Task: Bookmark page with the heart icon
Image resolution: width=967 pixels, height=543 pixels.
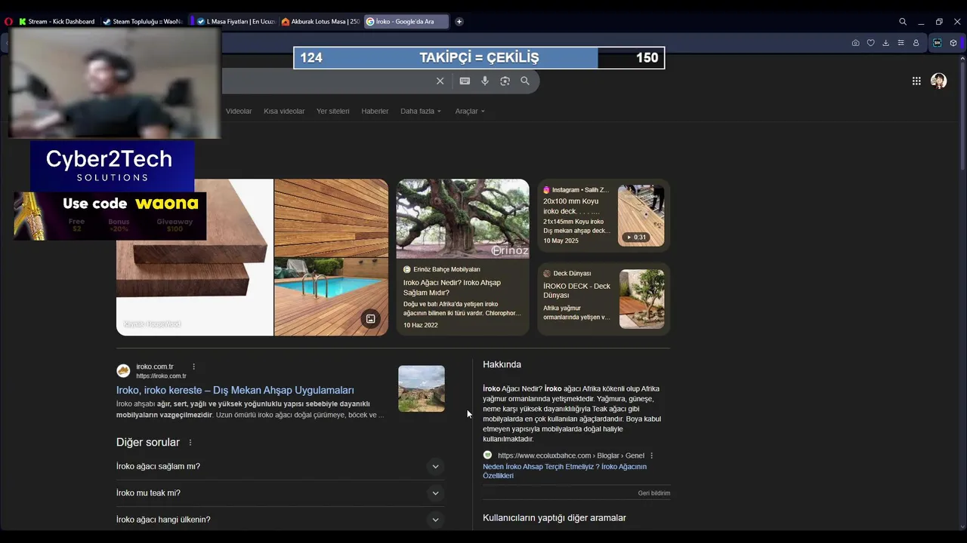Action: click(x=870, y=43)
